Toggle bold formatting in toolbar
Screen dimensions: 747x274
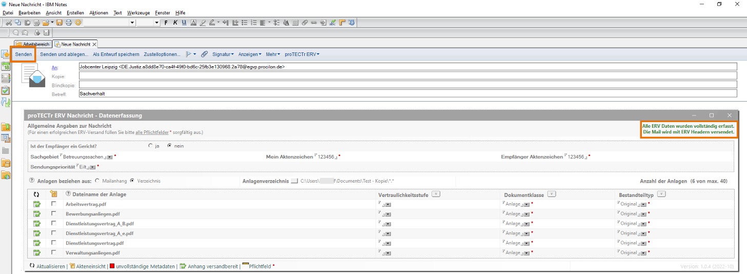166,23
